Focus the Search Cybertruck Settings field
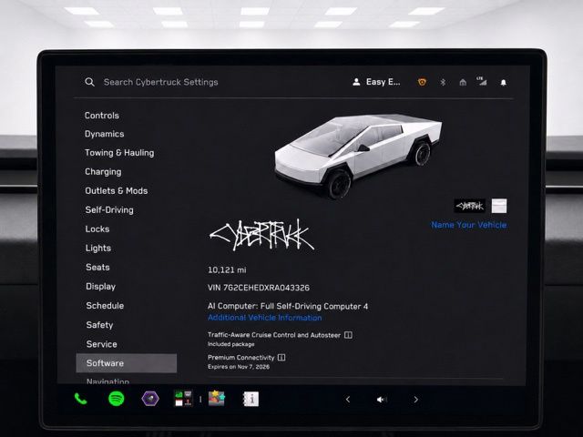 point(160,82)
